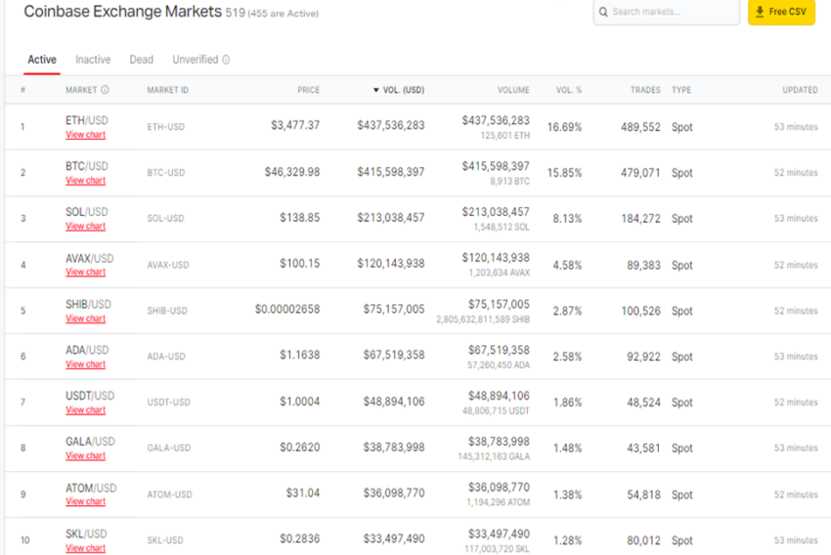Switch to the Dead tab
The image size is (831, 555).
coord(142,60)
